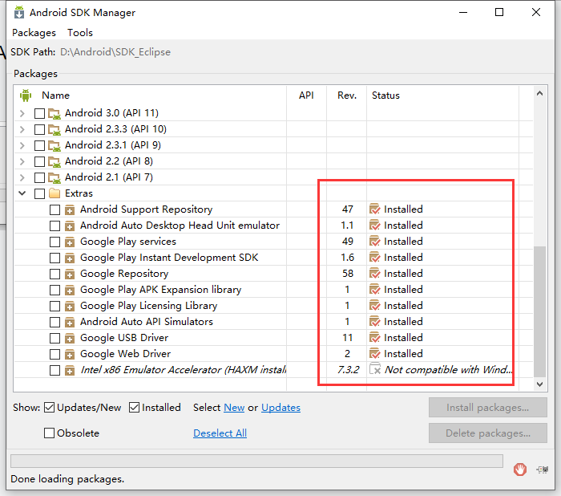561x496 pixels.
Task: Click the package icon for Google Repository
Action: 70,274
